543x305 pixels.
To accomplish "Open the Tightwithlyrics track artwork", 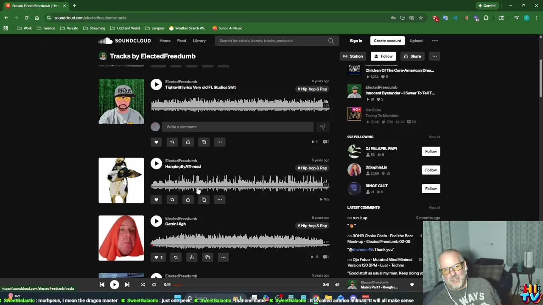I will click(x=121, y=102).
